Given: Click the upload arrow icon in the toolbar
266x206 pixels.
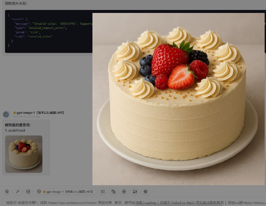Looking at the screenshot, I should pyautogui.click(x=125, y=192).
